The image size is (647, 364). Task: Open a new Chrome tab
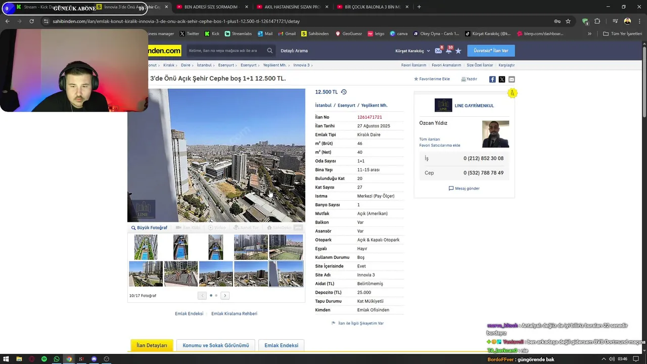[419, 7]
